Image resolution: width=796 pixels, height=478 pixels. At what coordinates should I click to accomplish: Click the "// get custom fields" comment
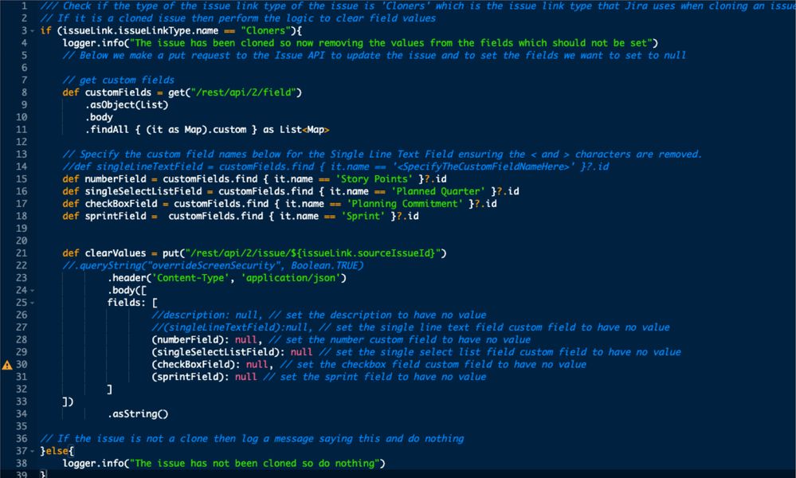coord(118,80)
